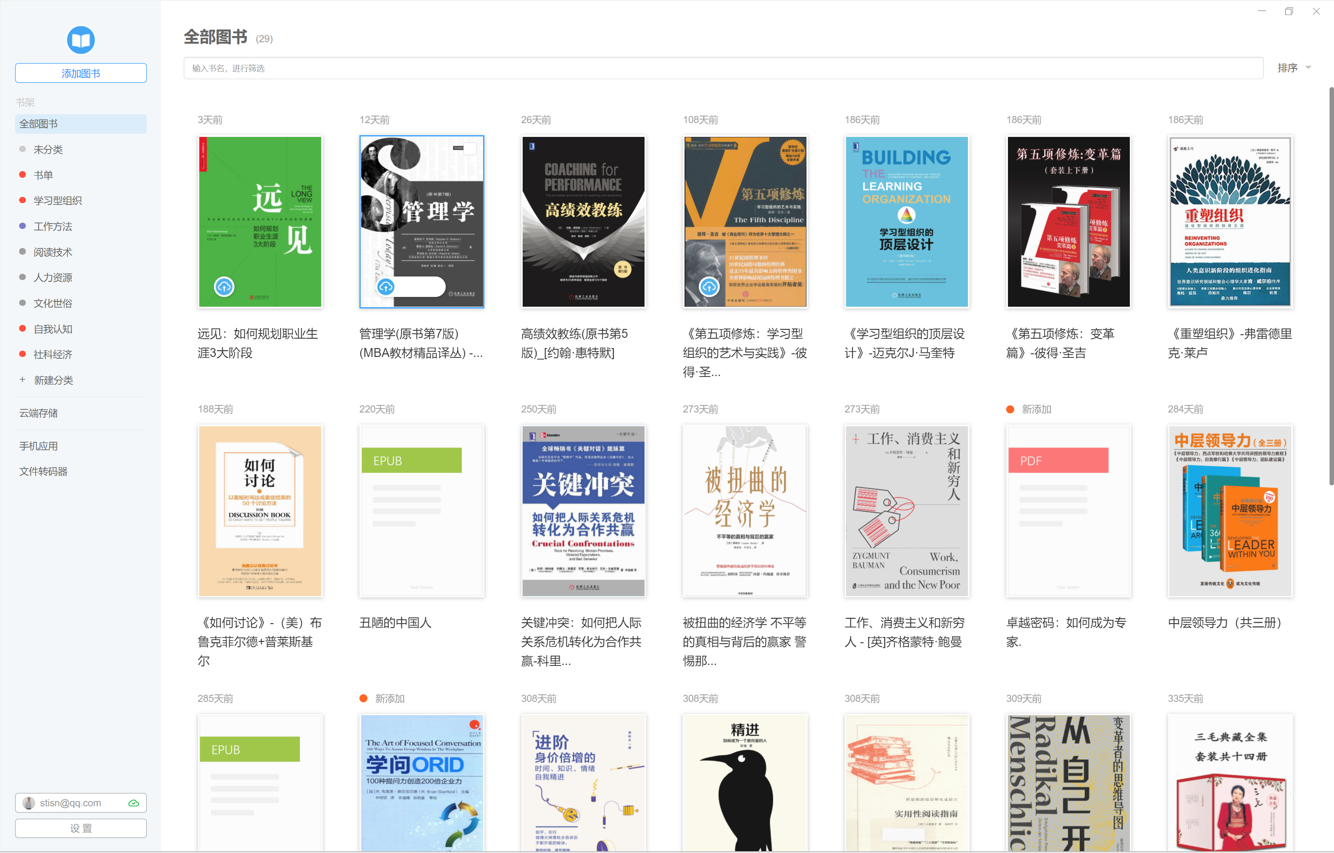Image resolution: width=1334 pixels, height=853 pixels.
Task: Click the plus icon beside 新建分类
Action: click(22, 380)
